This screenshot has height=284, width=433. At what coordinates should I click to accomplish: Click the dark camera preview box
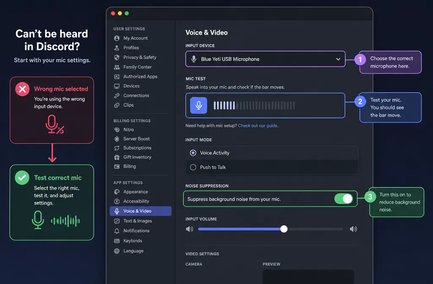[x=308, y=277]
